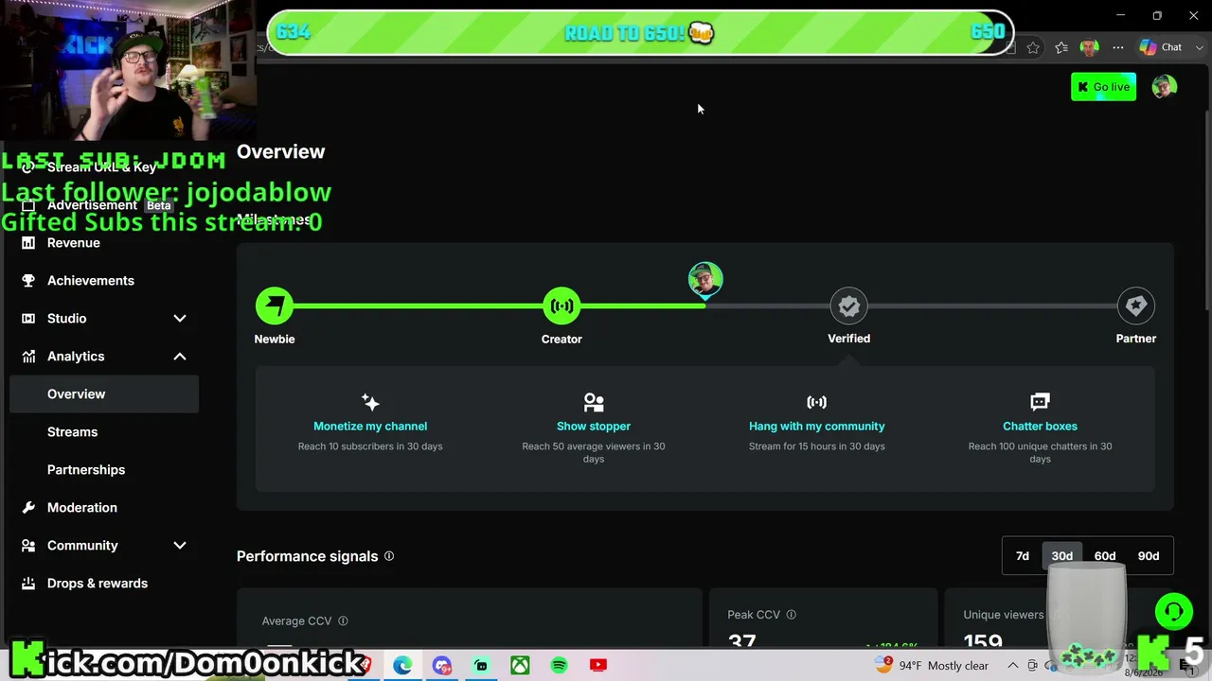
Task: Click the Creator milestone icon
Action: point(561,306)
